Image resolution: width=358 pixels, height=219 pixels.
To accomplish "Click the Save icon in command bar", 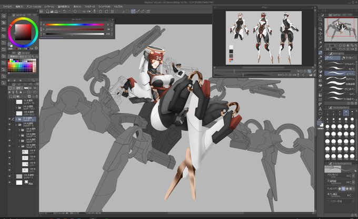I will tap(56, 11).
